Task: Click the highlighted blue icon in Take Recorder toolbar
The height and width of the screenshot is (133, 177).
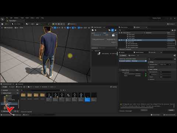Action: click(x=112, y=30)
